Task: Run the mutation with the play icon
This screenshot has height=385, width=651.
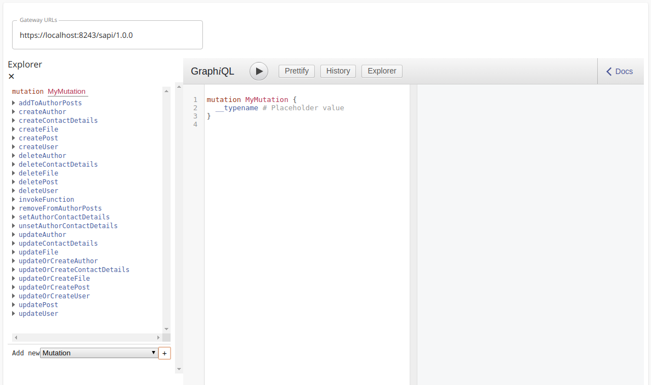Action: pyautogui.click(x=258, y=71)
